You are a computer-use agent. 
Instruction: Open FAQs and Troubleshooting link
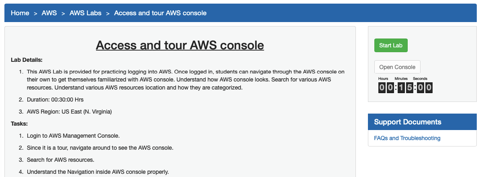pos(407,138)
